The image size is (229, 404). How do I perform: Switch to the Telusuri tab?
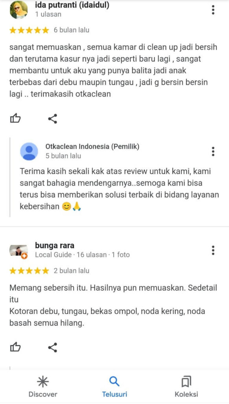(114, 387)
